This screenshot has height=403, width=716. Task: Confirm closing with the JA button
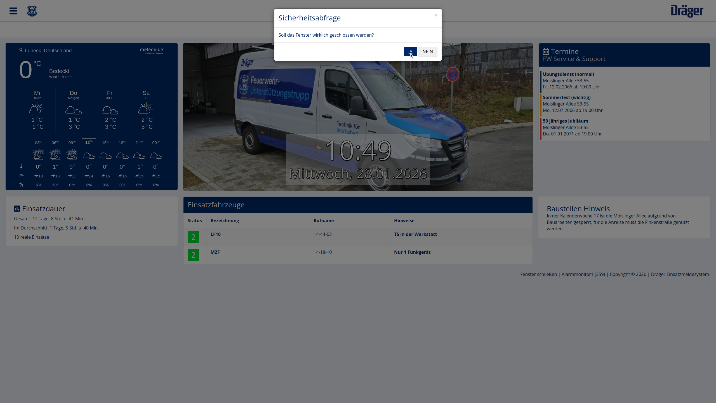[410, 51]
